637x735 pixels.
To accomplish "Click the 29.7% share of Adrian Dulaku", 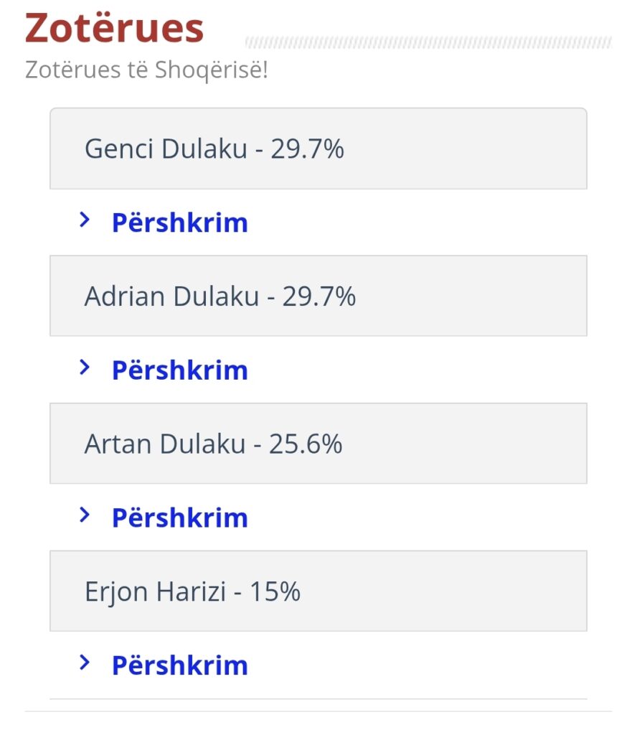I will coord(319,296).
